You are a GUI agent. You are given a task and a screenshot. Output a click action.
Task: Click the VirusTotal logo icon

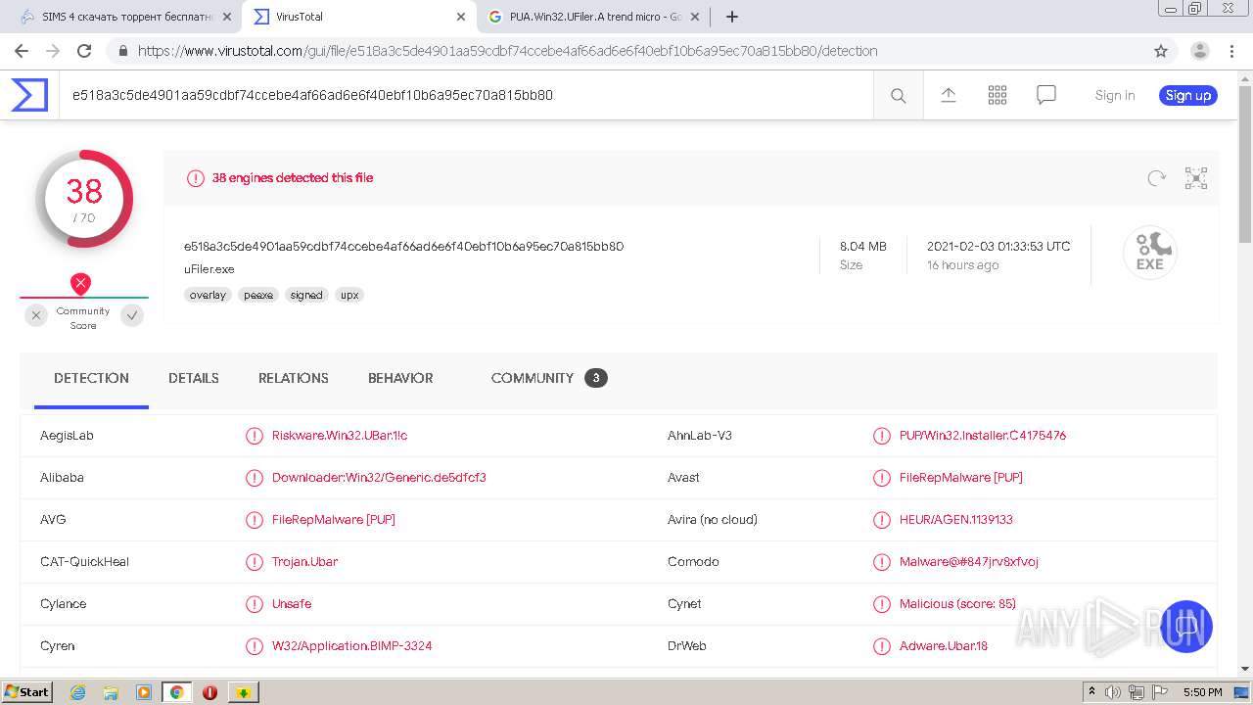tap(29, 95)
